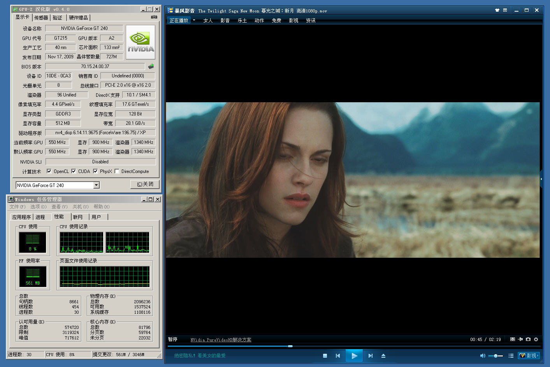The height and width of the screenshot is (367, 550).
Task: Open the 影视 button in the player
Action: click(x=529, y=356)
